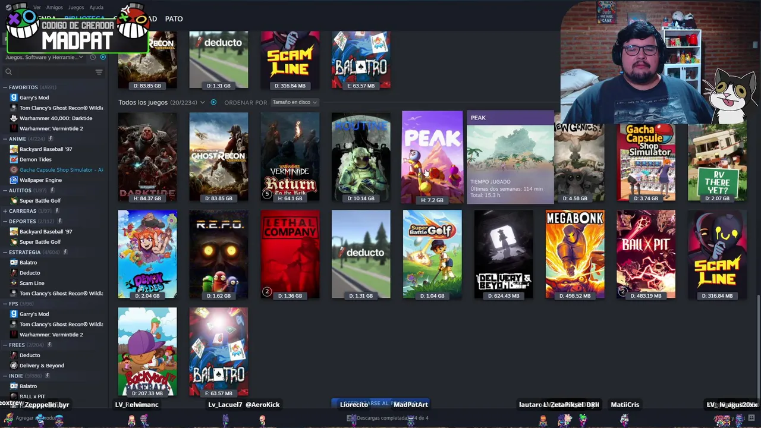Click the chevron next to Todos los juegos

tap(202, 102)
